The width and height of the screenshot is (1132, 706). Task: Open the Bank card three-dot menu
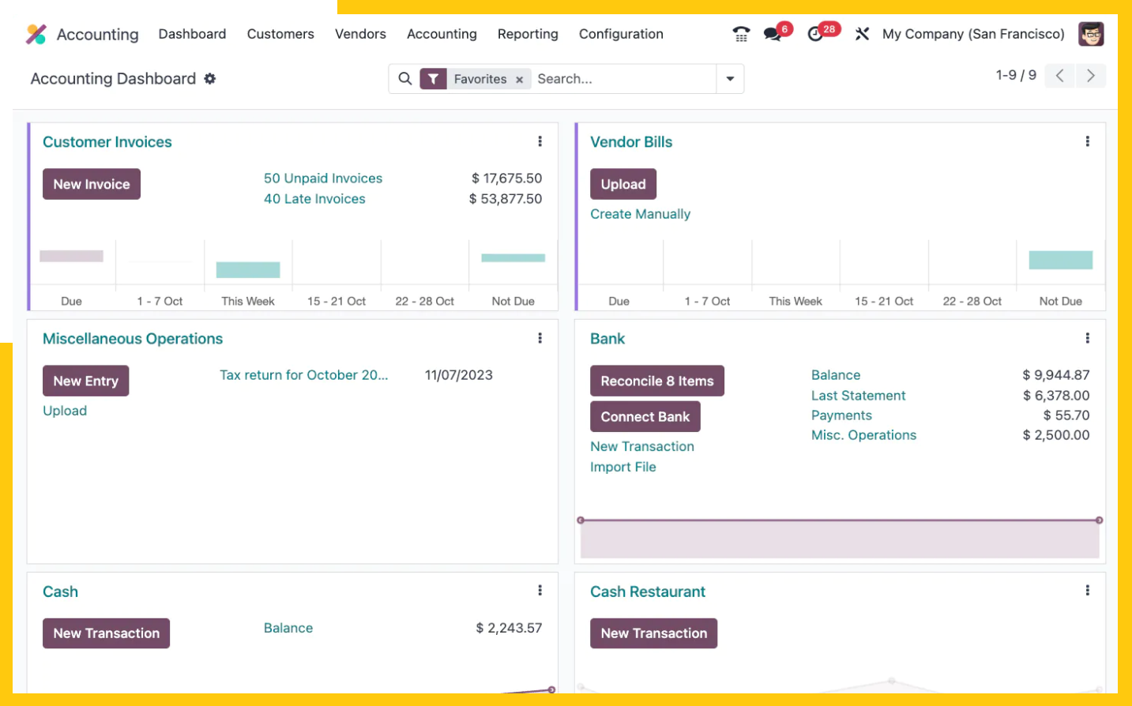point(1088,338)
